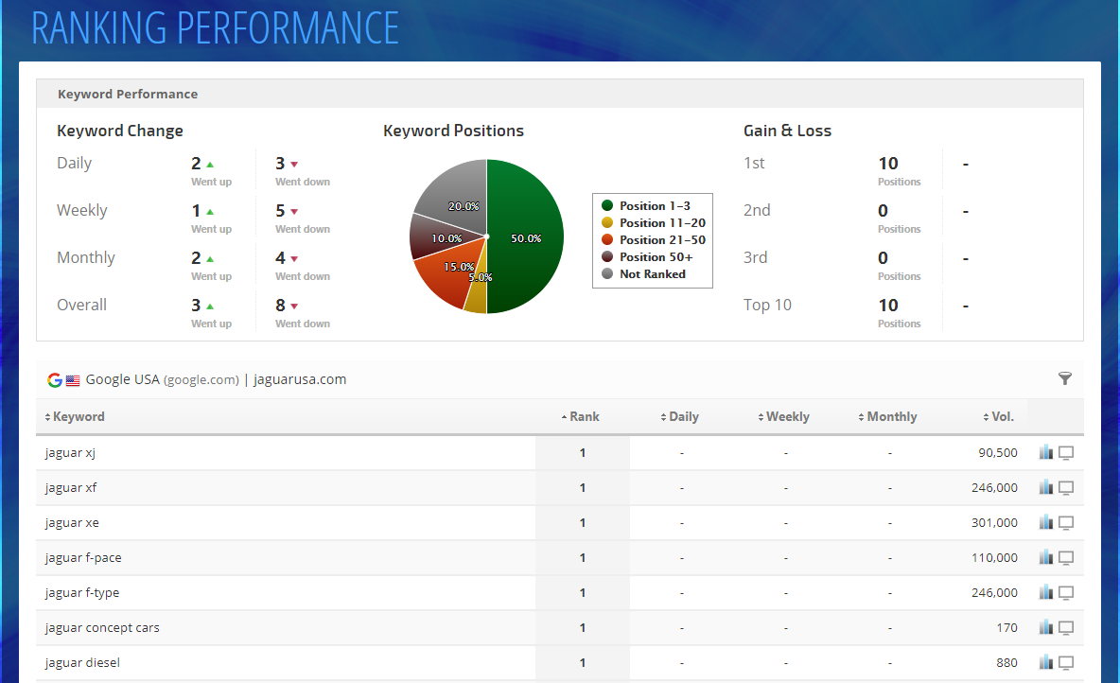Click monitor icon for jaguar concept cars

(1066, 628)
